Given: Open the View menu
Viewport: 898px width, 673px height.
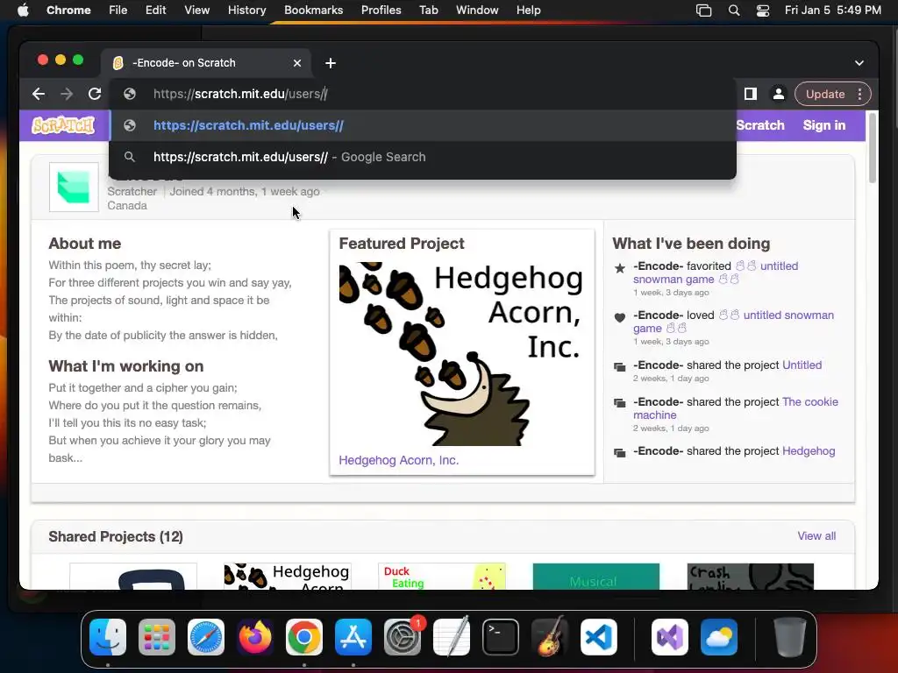Looking at the screenshot, I should [x=196, y=11].
